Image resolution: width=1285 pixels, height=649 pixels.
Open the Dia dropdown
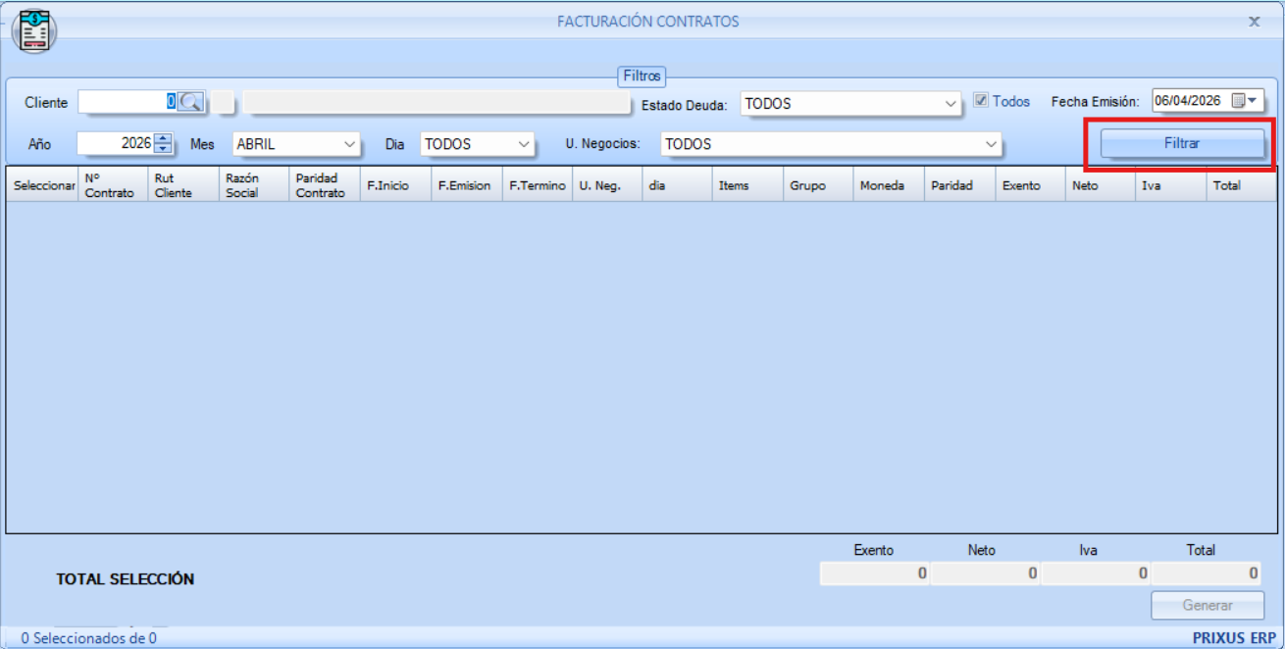click(x=522, y=144)
